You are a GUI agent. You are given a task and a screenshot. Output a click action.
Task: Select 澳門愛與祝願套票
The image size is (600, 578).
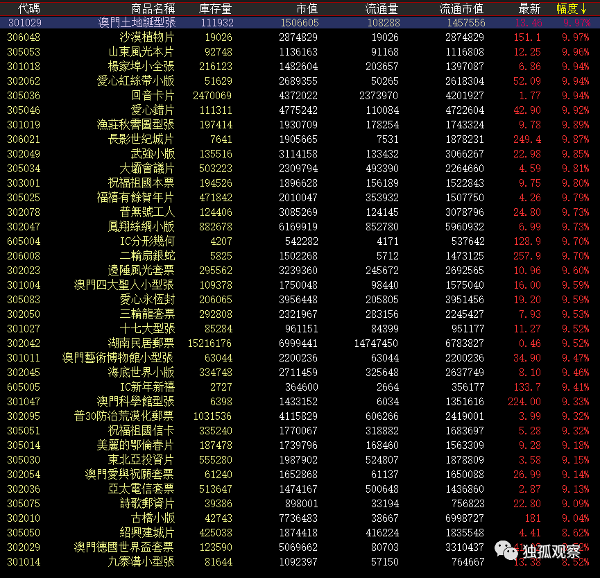point(130,474)
